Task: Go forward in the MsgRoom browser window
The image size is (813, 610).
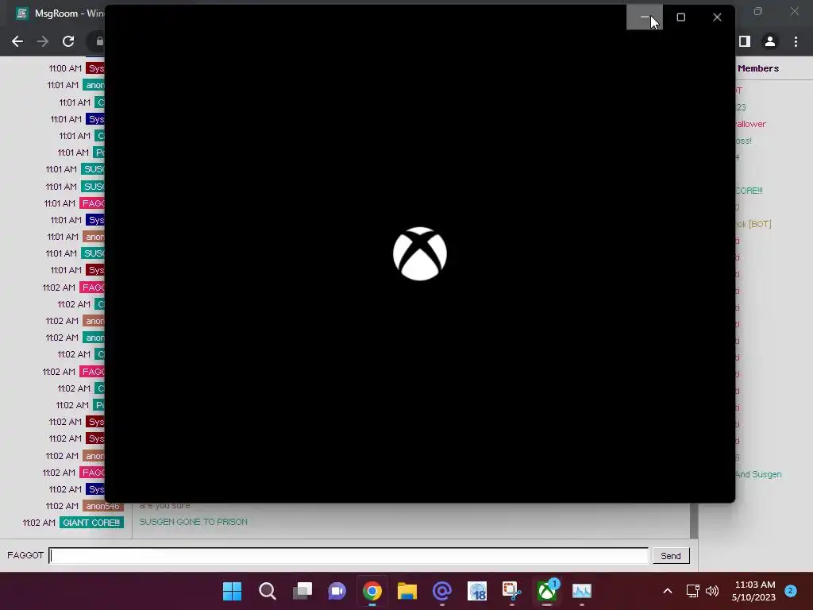Action: tap(43, 41)
